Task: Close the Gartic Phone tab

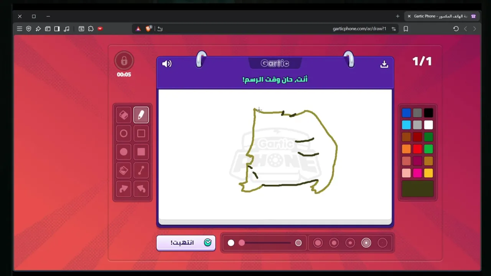Action: [x=409, y=16]
